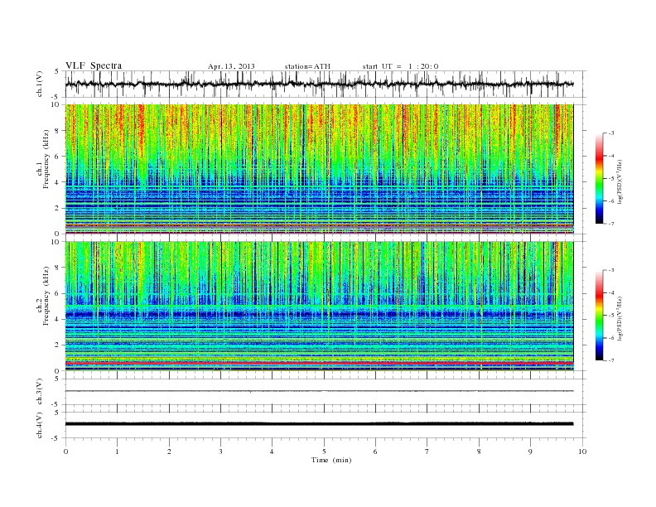The width and height of the screenshot is (656, 507).
Task: Click the ch.2 color bar "log(PSD)(V²/Hz)" label
Action: (620, 318)
